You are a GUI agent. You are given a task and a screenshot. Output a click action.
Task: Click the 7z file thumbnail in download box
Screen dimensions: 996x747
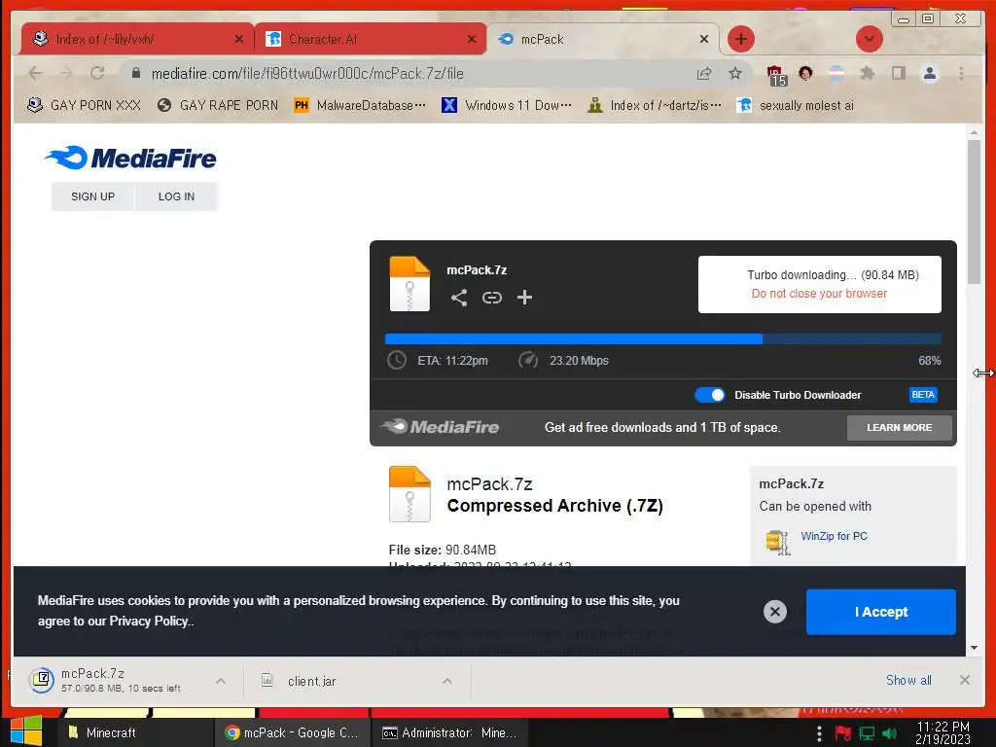coord(409,283)
